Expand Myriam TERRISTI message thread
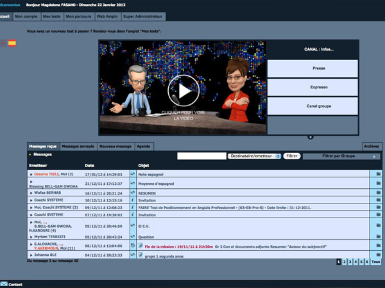 click(31, 237)
